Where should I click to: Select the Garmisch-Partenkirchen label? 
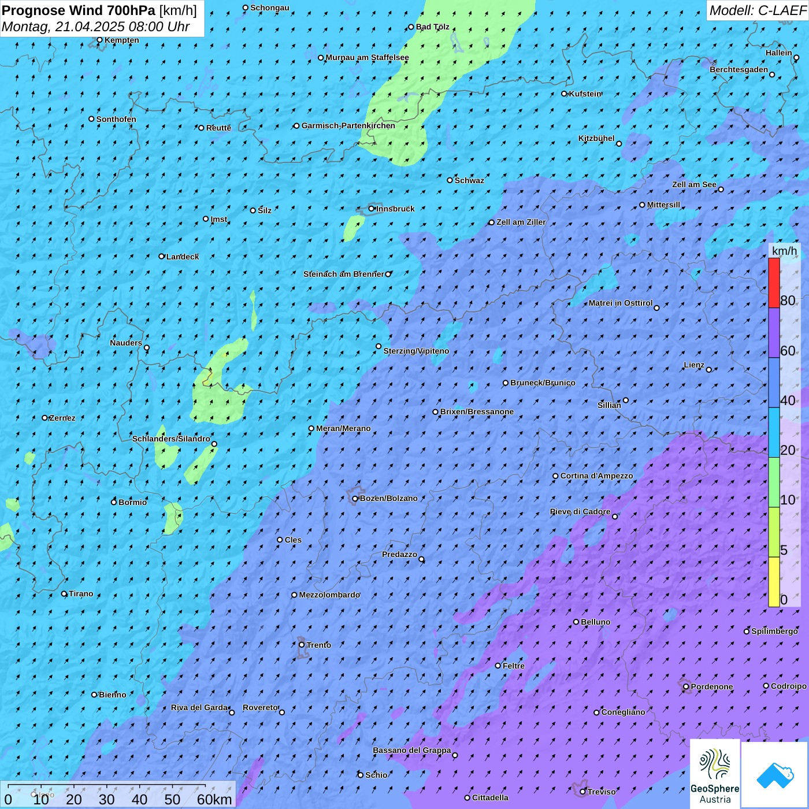click(348, 125)
